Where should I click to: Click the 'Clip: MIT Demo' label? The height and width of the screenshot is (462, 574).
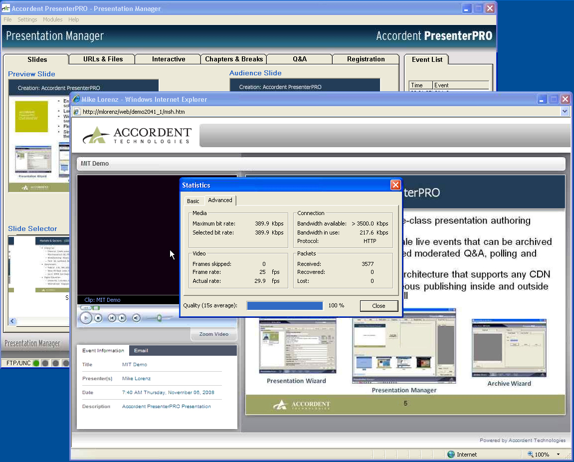(102, 300)
